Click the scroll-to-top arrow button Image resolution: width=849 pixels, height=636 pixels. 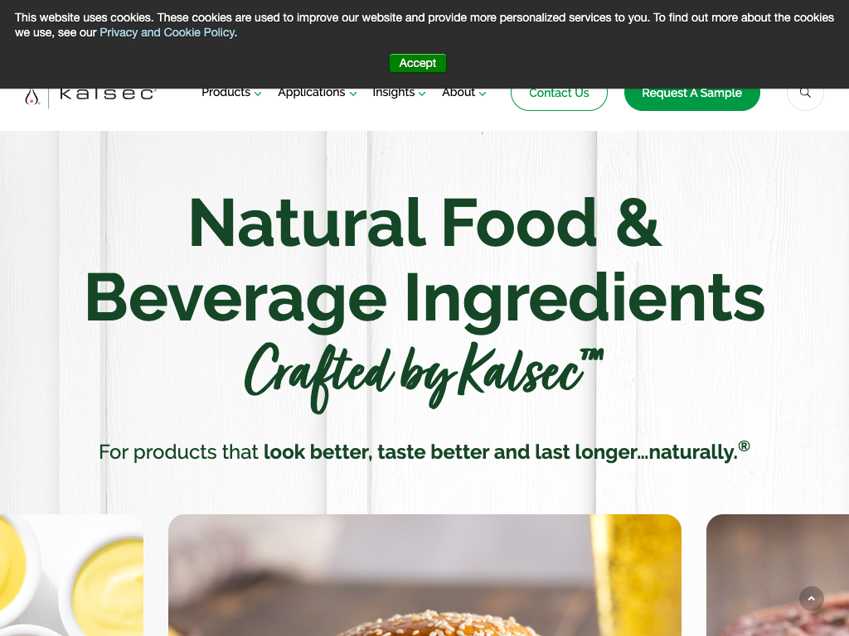pyautogui.click(x=811, y=598)
